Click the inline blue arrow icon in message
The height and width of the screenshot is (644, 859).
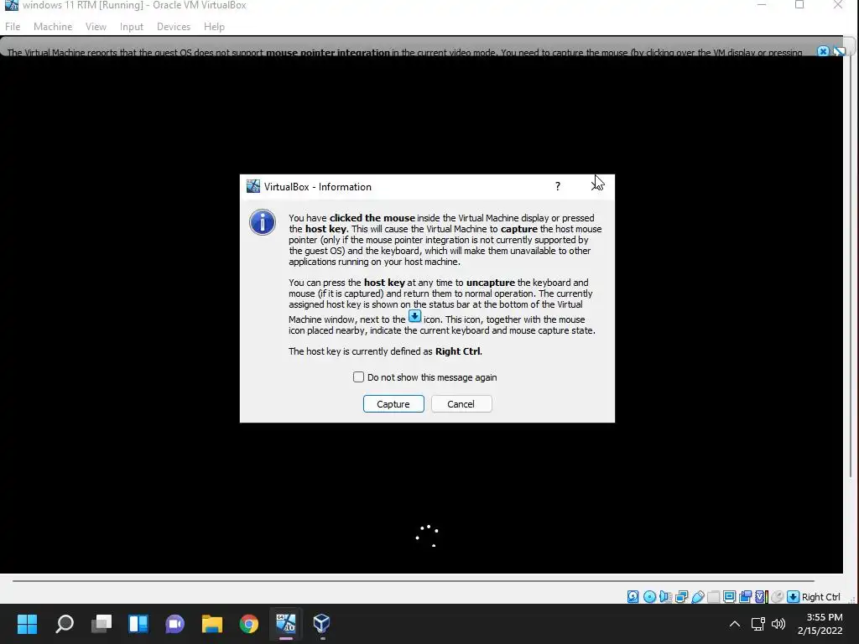[414, 316]
